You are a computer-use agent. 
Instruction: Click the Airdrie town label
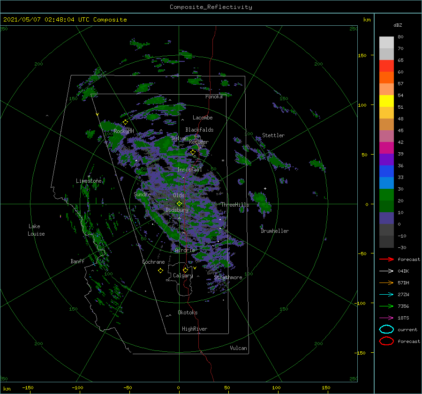point(185,250)
